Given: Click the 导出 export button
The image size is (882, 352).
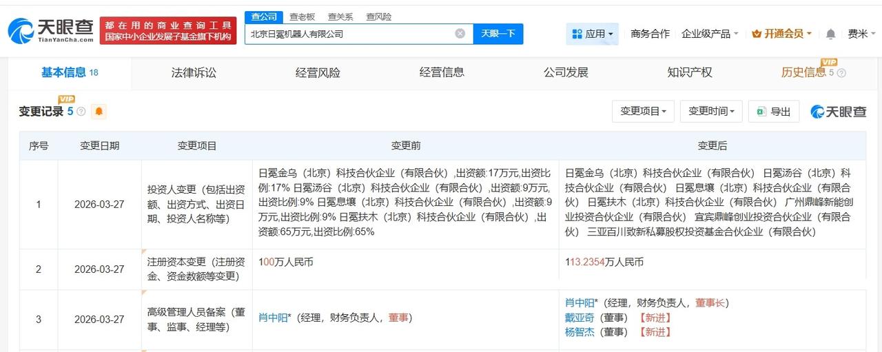Looking at the screenshot, I should 775,111.
